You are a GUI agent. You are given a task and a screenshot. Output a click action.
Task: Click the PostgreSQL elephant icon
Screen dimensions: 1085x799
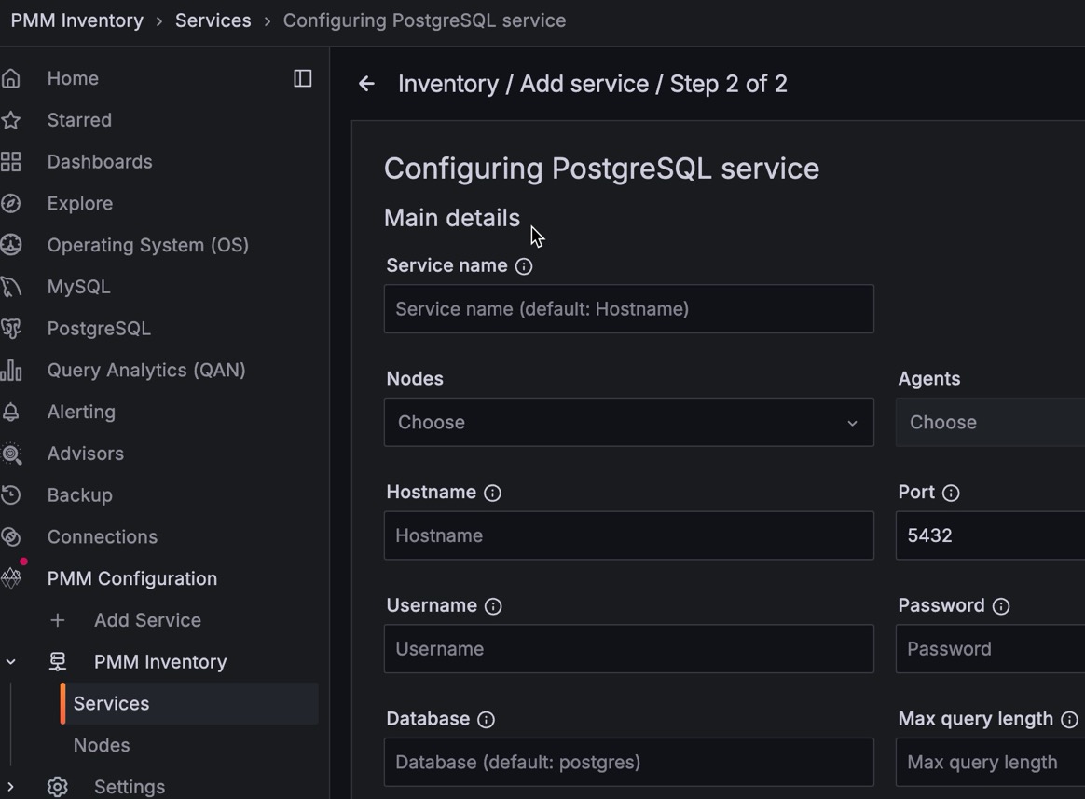(x=10, y=329)
